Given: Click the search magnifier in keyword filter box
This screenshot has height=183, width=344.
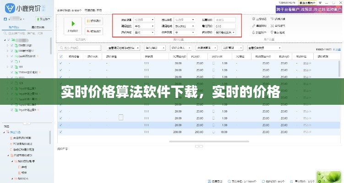Looking at the screenshot, I should [61, 48].
